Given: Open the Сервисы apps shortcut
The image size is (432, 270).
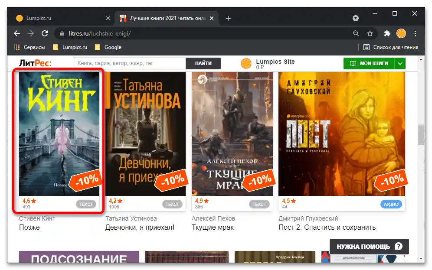Looking at the screenshot, I should click(x=29, y=47).
